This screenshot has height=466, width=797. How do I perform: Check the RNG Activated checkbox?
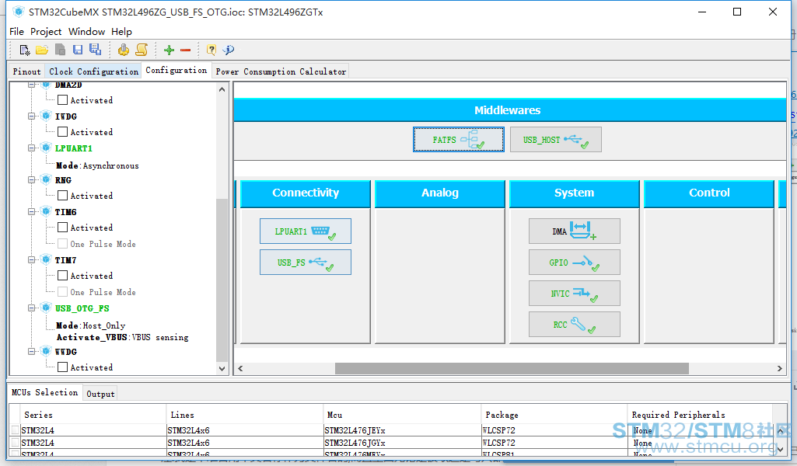coord(62,196)
